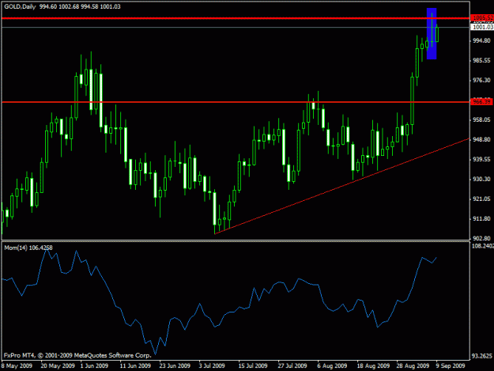Click the 939.55 price axis value

(481, 160)
